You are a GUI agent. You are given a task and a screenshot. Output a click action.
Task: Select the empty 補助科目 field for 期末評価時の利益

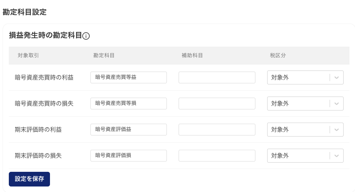[x=217, y=130]
